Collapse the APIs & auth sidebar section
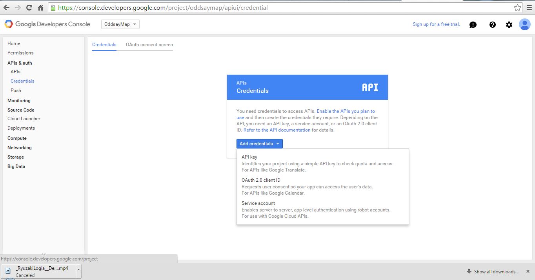The image size is (535, 280). [20, 63]
